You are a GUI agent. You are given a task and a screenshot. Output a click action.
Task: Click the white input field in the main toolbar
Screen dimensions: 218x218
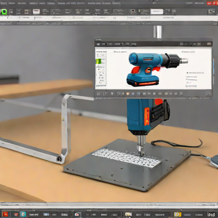point(157,11)
